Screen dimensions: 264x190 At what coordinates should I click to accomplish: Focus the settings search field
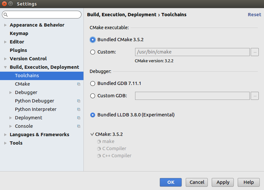coord(42,15)
